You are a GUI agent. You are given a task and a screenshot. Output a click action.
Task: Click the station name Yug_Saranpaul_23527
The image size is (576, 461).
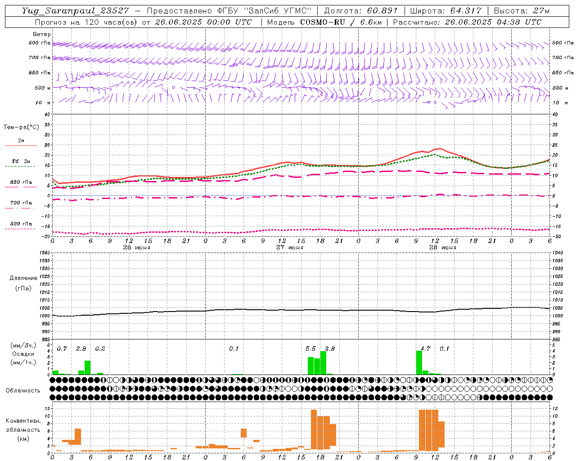75,11
